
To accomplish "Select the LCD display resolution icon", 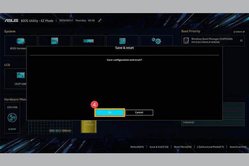I will pyautogui.click(x=21, y=75).
